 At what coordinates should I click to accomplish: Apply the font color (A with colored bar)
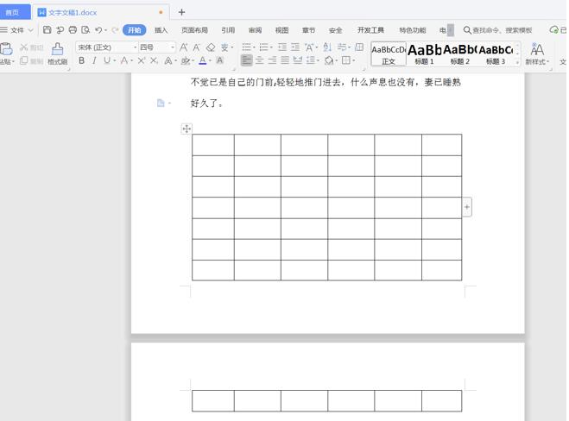coord(203,60)
